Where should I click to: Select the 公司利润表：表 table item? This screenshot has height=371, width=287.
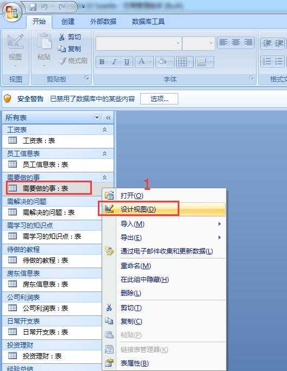(52, 308)
